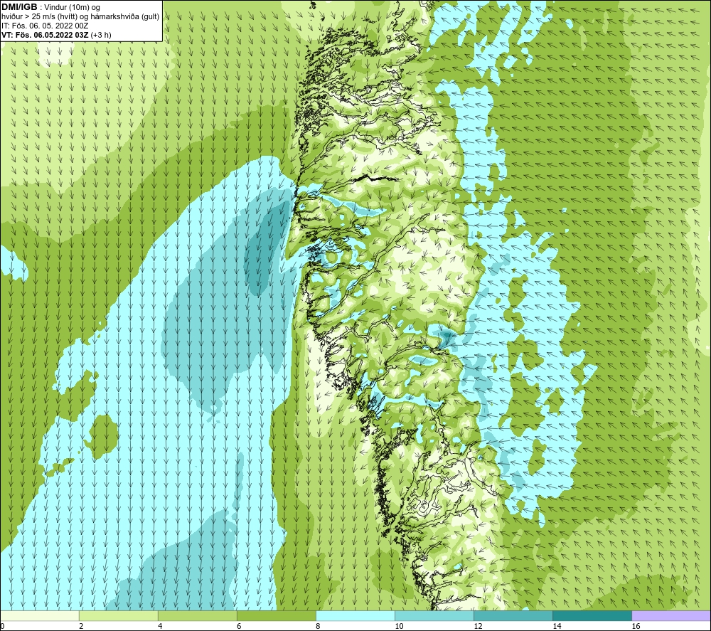Click the legend label '2'

click(x=81, y=627)
